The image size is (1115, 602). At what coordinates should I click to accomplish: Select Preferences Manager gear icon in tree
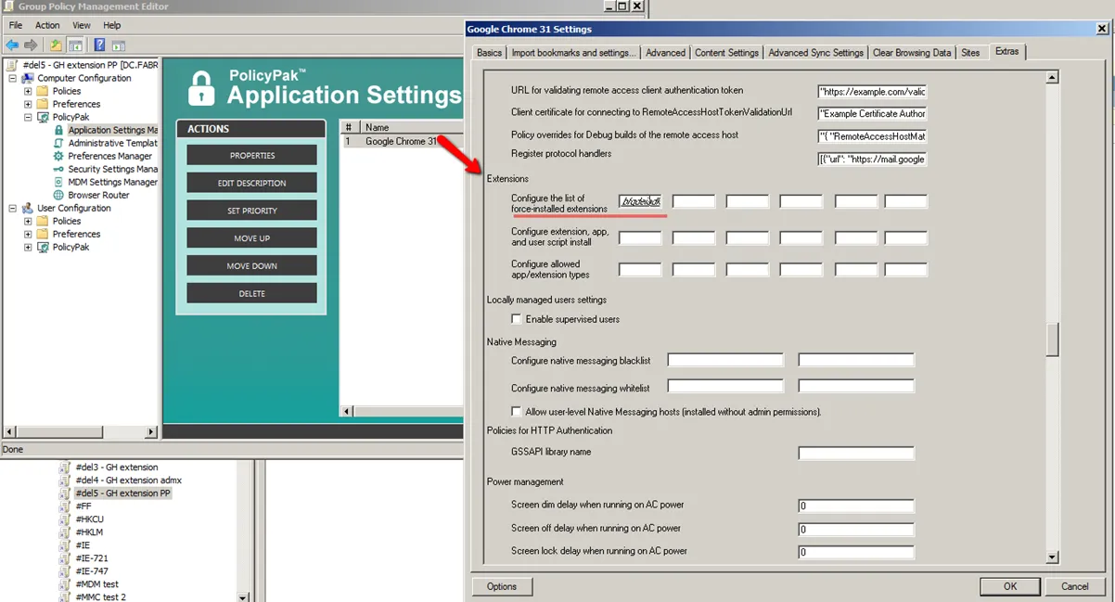pyautogui.click(x=58, y=156)
